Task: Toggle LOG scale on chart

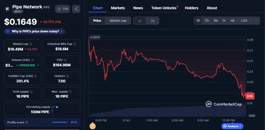Action: pos(244,21)
